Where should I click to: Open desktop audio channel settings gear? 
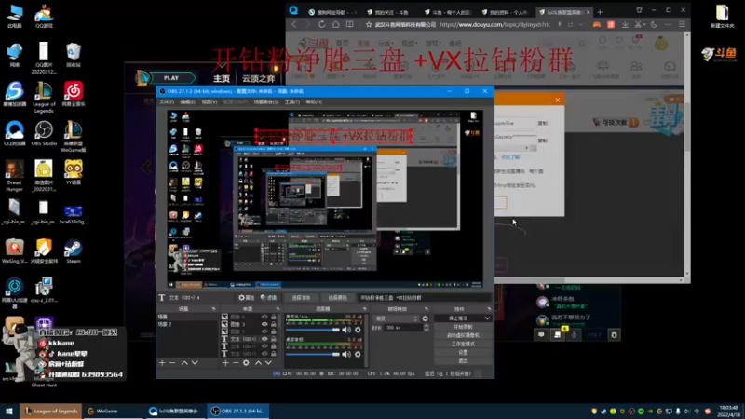(358, 355)
